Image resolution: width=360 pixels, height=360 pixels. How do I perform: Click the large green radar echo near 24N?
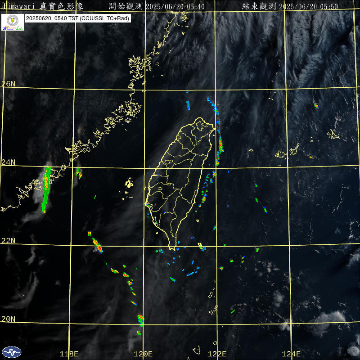tap(46, 189)
